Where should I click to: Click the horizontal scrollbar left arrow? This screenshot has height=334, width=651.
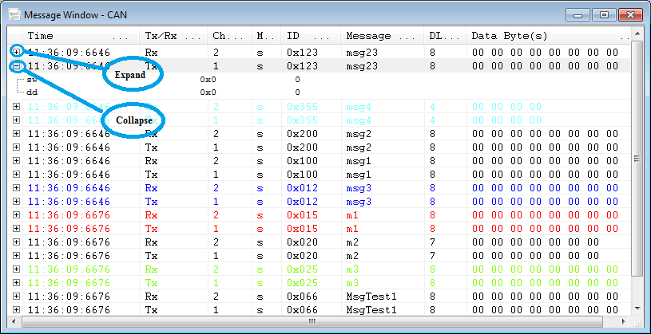[x=14, y=321]
